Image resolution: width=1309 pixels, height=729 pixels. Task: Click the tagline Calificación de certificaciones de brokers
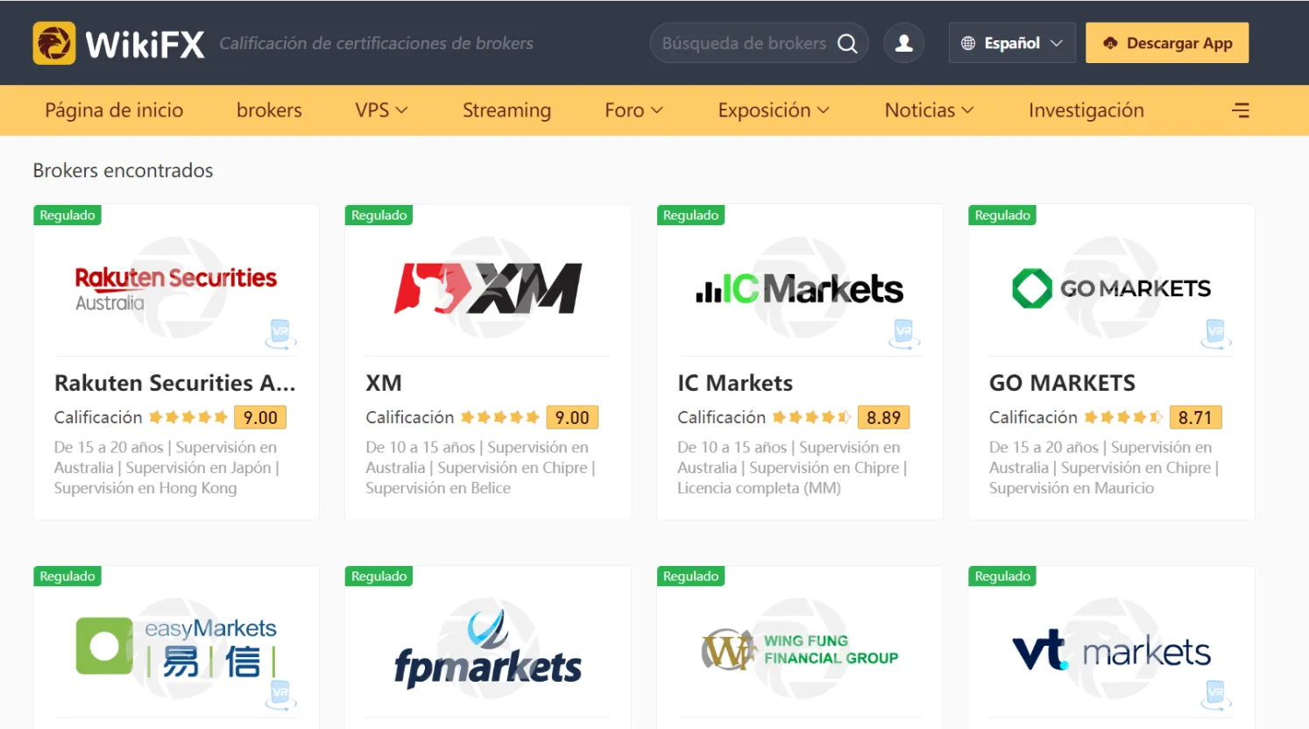[x=376, y=44]
